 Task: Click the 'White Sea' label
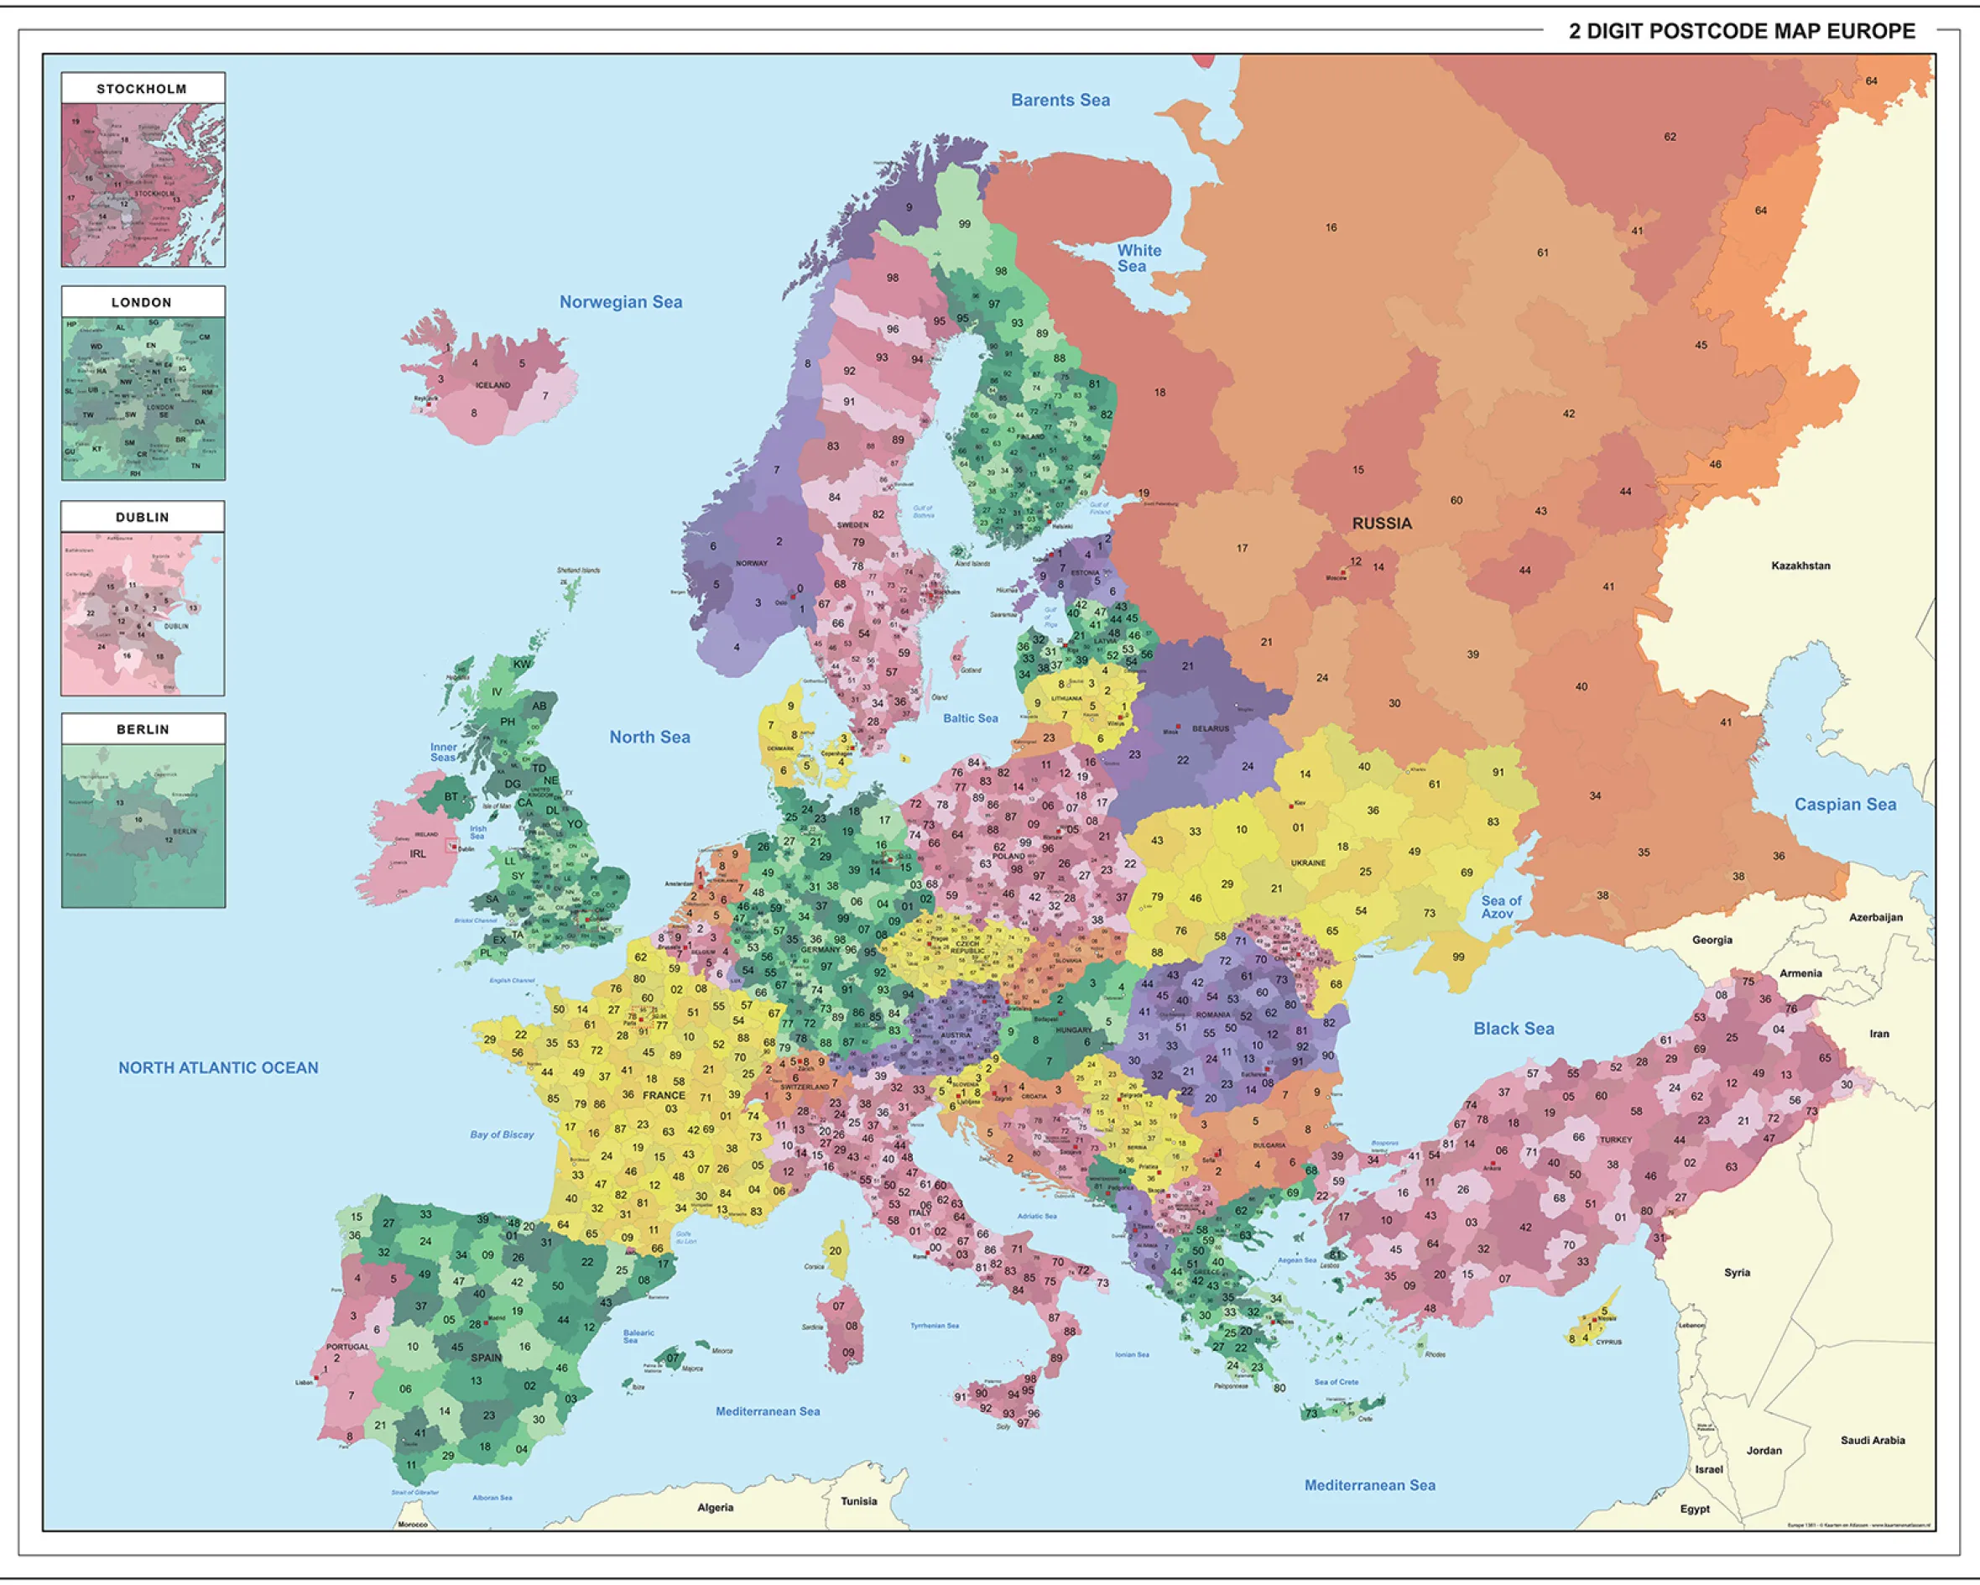pos(1138,258)
